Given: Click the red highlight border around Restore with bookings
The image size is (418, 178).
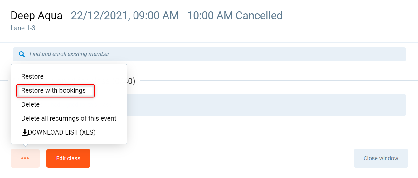Looking at the screenshot, I should (94, 90).
